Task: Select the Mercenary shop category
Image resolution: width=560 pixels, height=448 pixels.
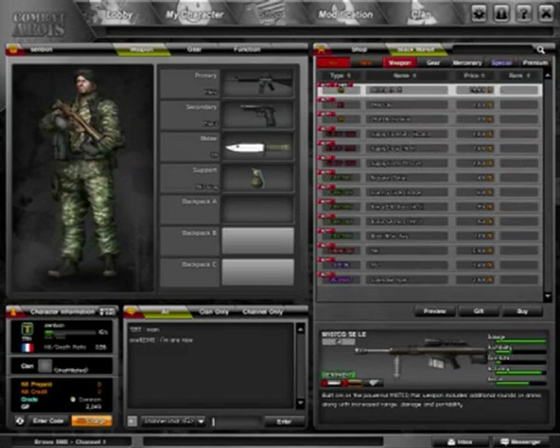Action: (467, 63)
